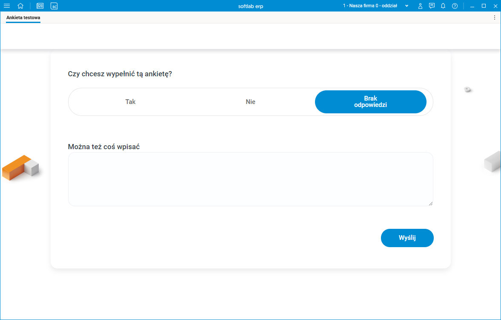Select the "Tak" answer option
Viewport: 501px width, 320px height.
tap(130, 102)
